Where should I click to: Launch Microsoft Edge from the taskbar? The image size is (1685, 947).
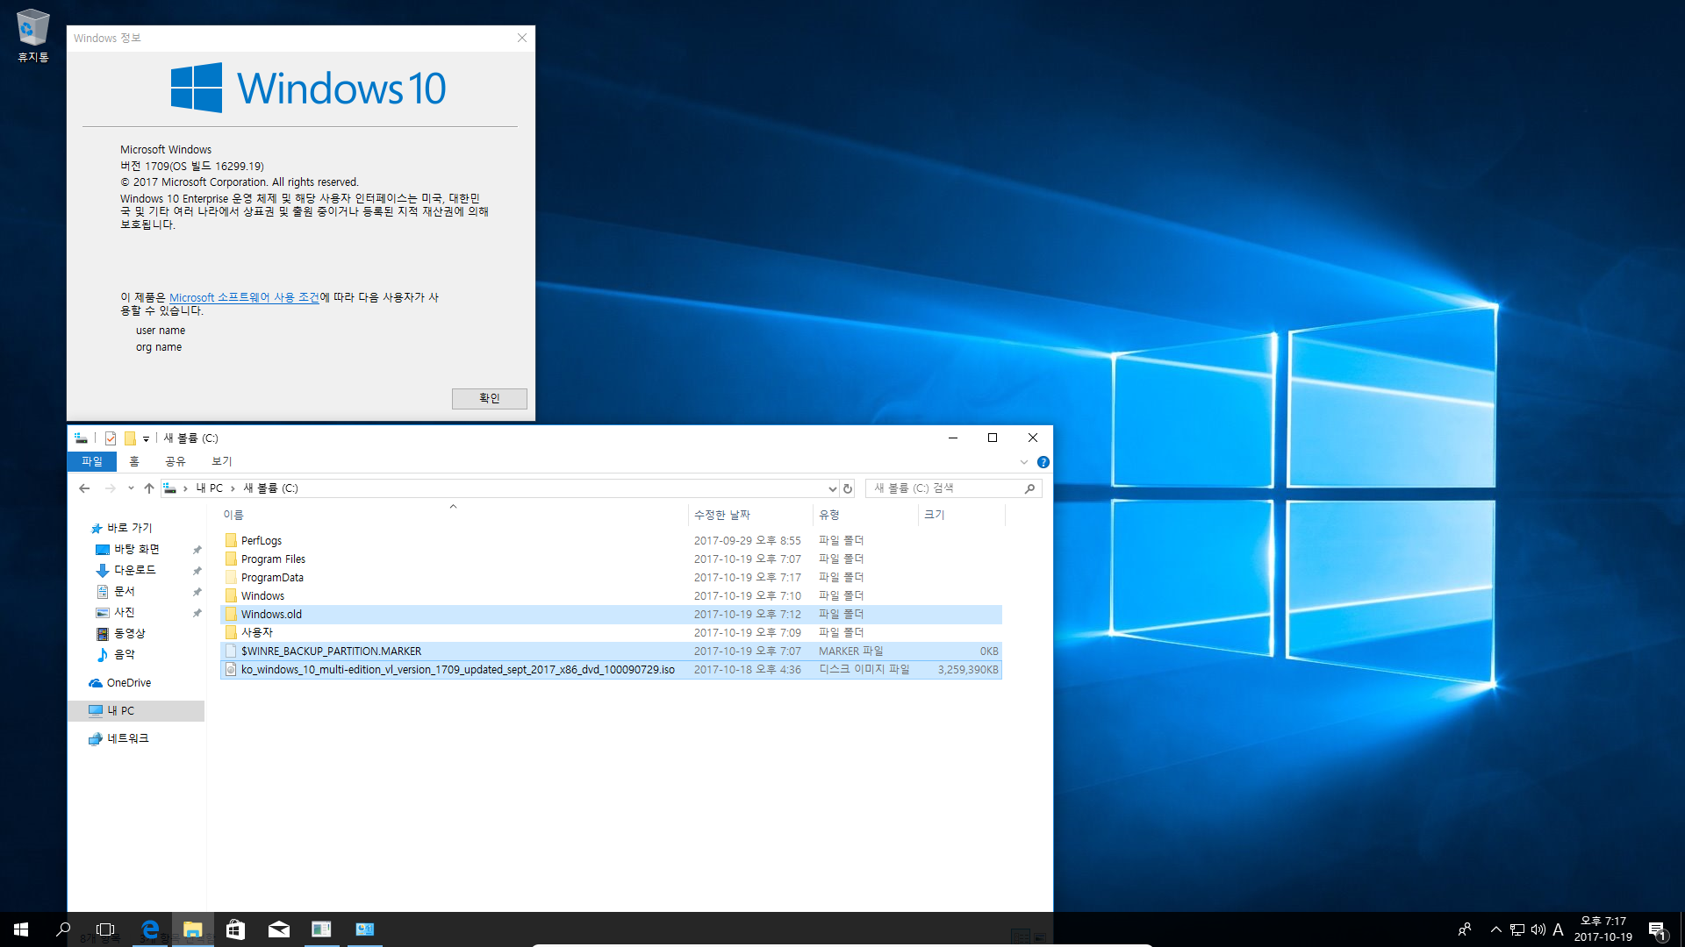pyautogui.click(x=150, y=929)
